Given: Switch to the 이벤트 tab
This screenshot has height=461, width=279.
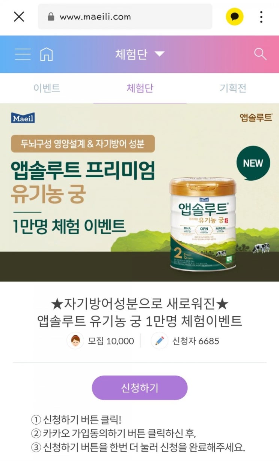Looking at the screenshot, I should (47, 88).
